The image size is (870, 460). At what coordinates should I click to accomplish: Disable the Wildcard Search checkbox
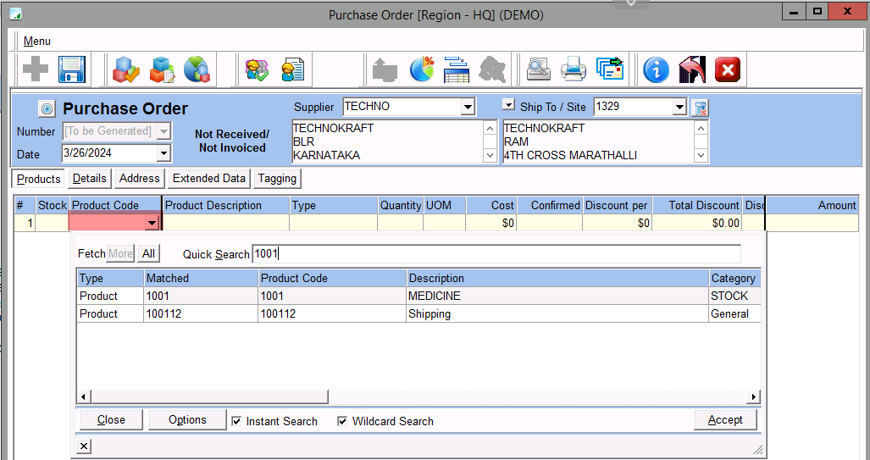tap(342, 421)
